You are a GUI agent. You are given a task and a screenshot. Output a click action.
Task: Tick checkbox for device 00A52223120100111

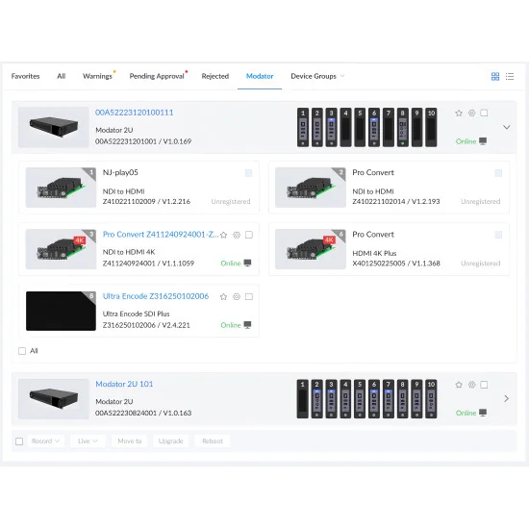484,113
